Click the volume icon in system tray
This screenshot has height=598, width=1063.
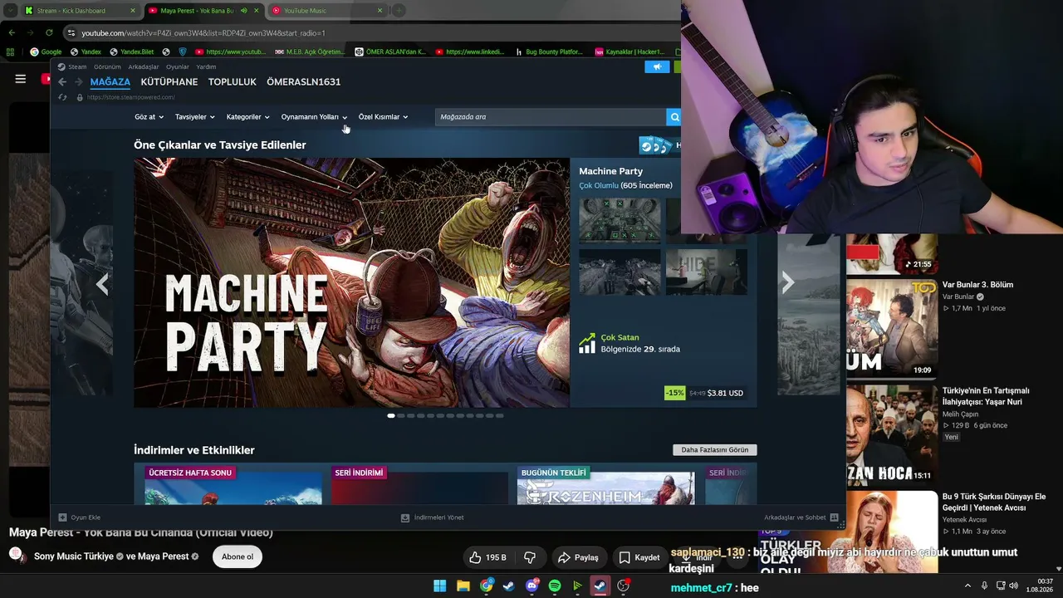[x=1014, y=586]
